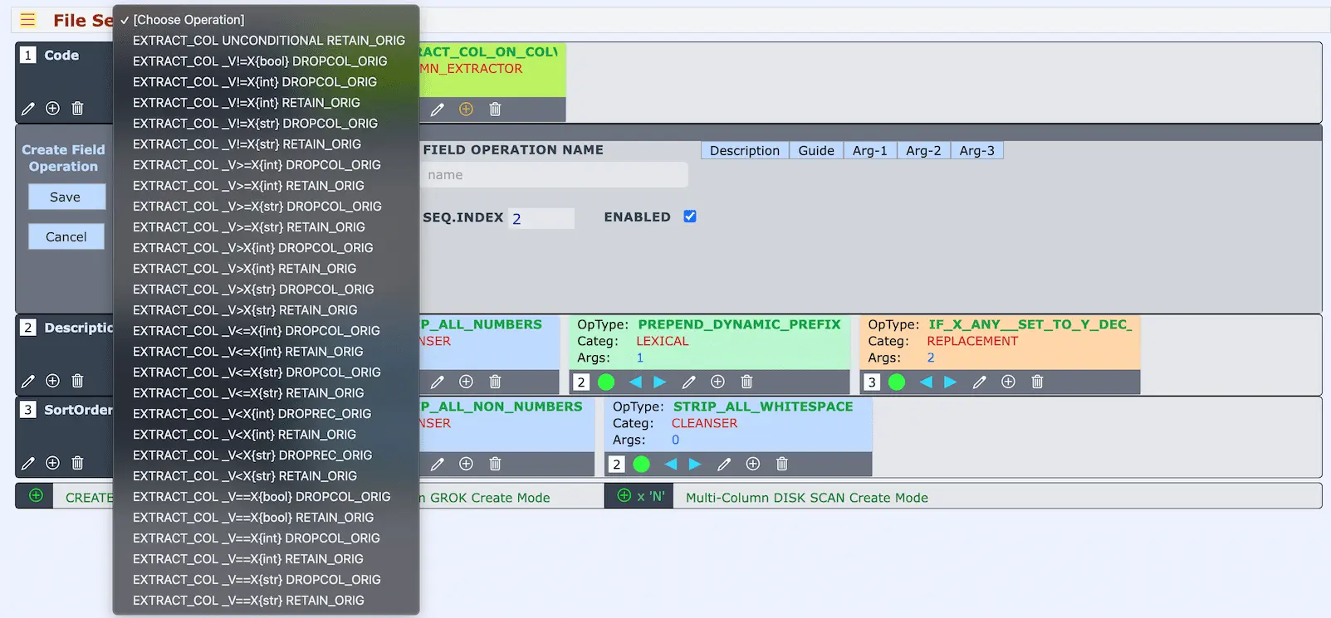The image size is (1331, 618).
Task: Delete the STRIP_ALL_WHITESPACE operation
Action: click(781, 464)
